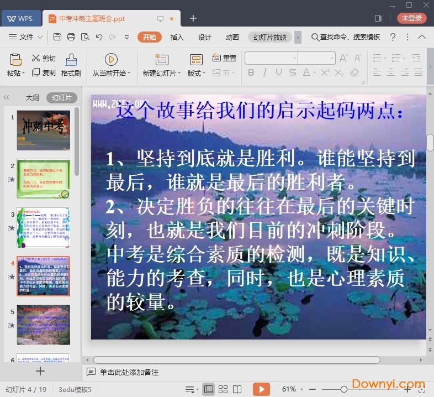434x397 pixels.
Task: Switch to slide sorter view icon
Action: pyautogui.click(x=223, y=389)
